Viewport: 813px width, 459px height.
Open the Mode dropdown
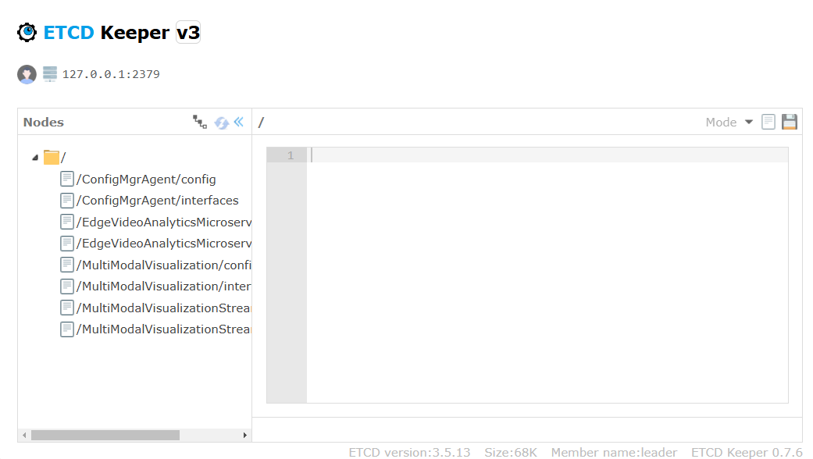(x=729, y=123)
